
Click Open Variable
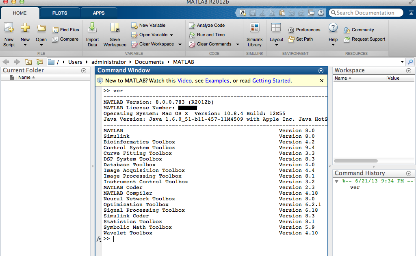[x=150, y=35]
